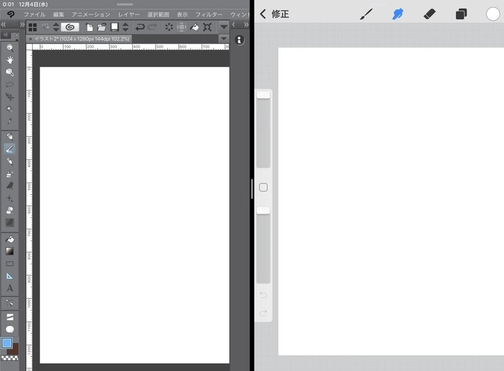Click the four-square grid command bar icon

pos(33,27)
